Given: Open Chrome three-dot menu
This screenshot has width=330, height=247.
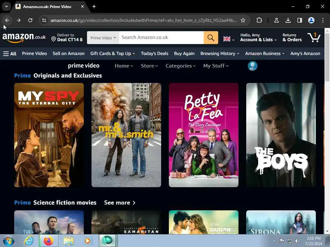Looking at the screenshot, I should tap(323, 20).
